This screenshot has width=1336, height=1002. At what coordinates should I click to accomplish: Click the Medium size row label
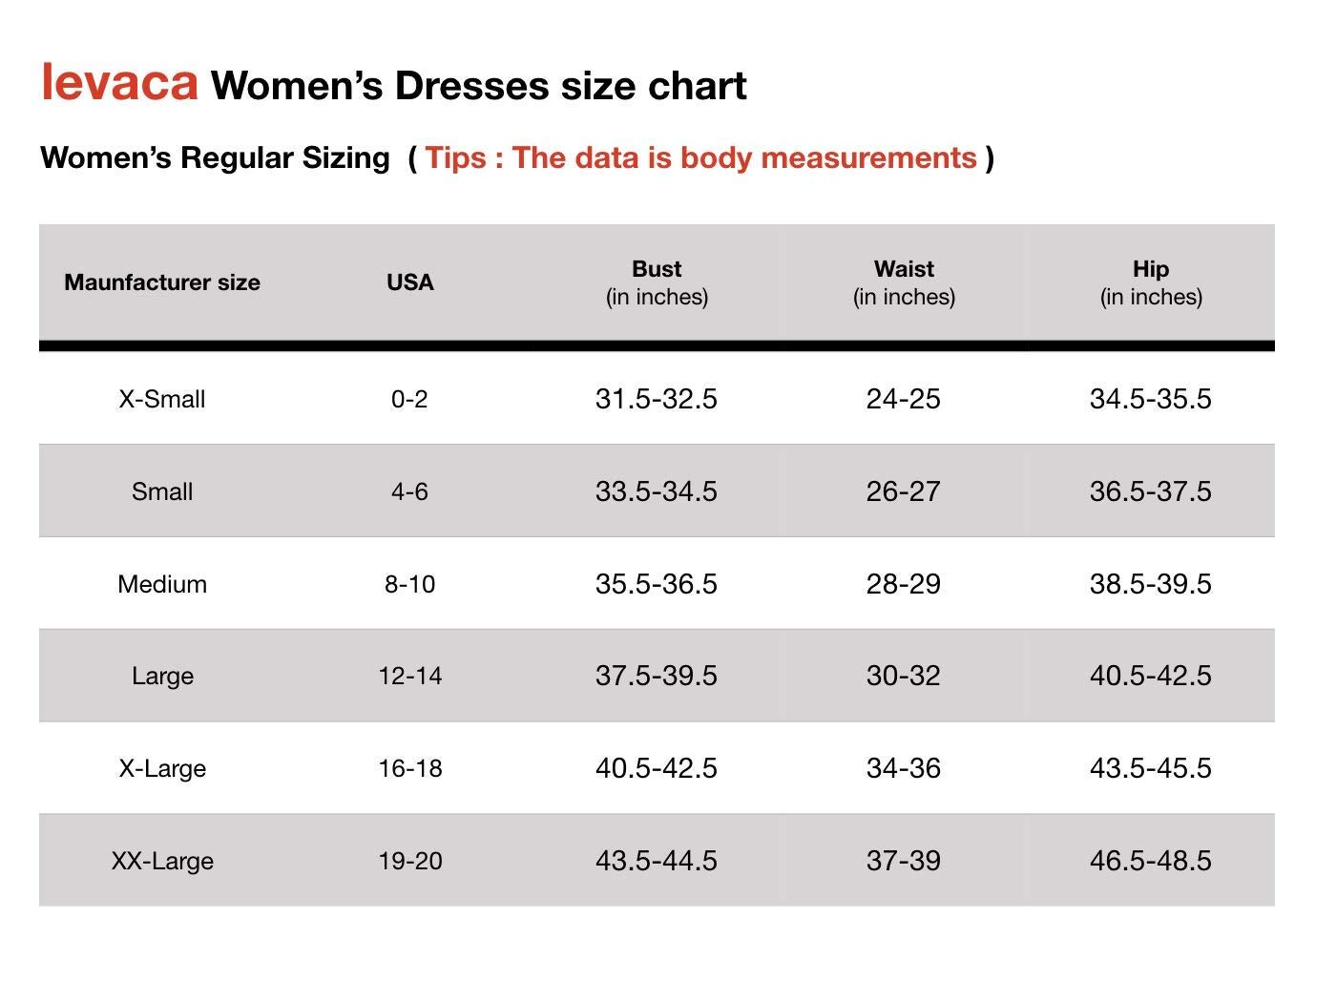(162, 584)
